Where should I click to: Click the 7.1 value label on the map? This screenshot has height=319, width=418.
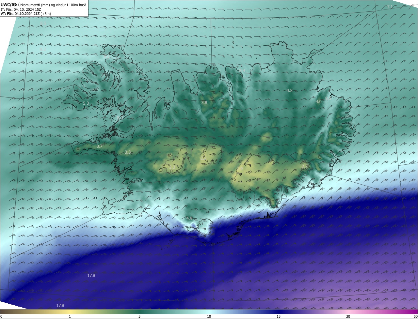pyautogui.click(x=390, y=7)
